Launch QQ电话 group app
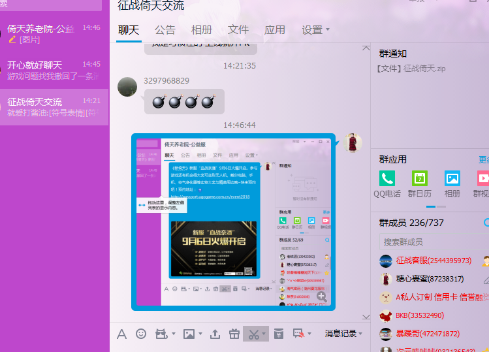The image size is (489, 352). 387,184
